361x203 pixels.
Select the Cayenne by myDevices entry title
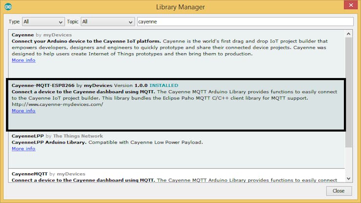(41, 35)
